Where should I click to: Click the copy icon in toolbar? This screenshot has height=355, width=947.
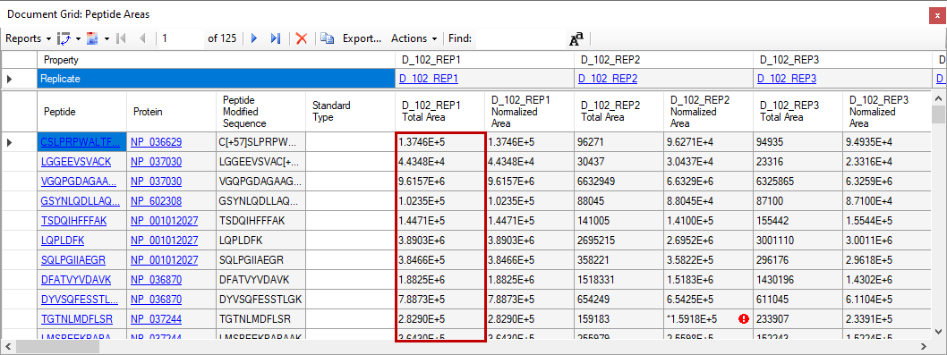point(328,38)
